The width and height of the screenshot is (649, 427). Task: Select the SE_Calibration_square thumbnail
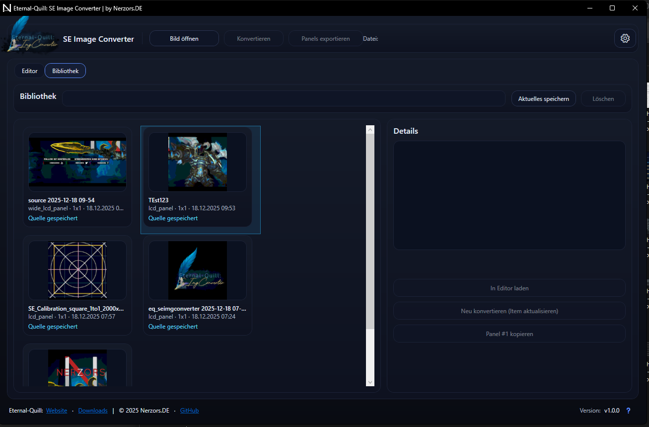(77, 270)
